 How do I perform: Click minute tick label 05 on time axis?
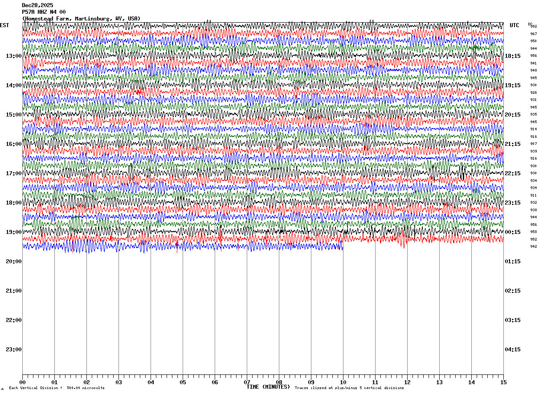183,382
